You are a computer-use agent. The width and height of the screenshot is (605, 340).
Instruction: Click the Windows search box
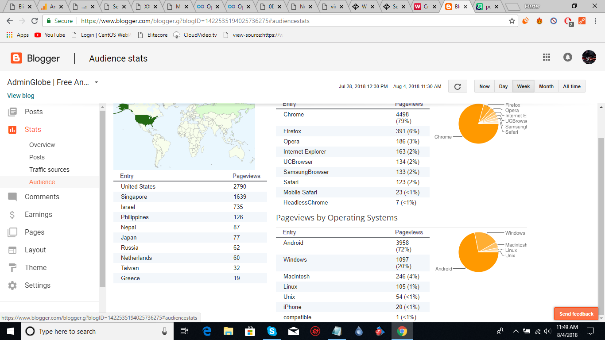[97, 331]
